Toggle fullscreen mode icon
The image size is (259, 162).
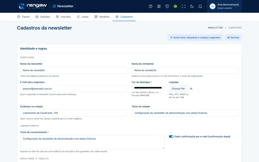coord(184,6)
